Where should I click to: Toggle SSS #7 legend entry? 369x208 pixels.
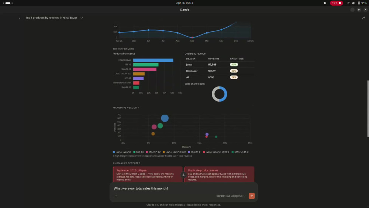[x=194, y=152]
